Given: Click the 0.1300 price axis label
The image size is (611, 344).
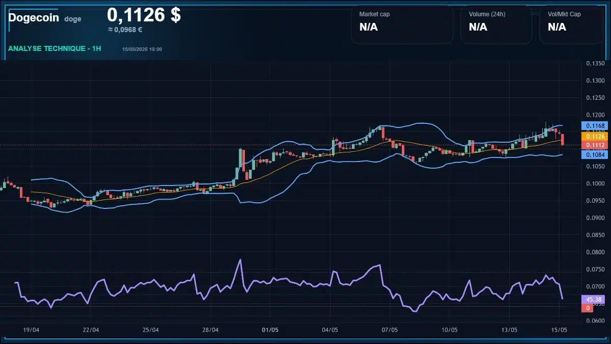Looking at the screenshot, I should (x=595, y=81).
